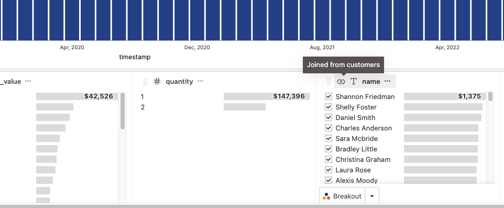The width and height of the screenshot is (504, 208).
Task: Click the _value column scrollbar thumb
Action: [123, 111]
